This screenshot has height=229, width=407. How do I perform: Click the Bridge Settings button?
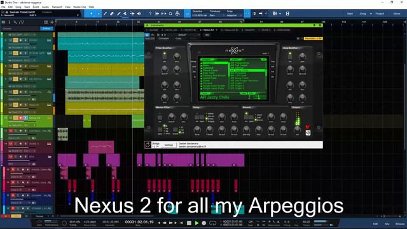(x=169, y=145)
